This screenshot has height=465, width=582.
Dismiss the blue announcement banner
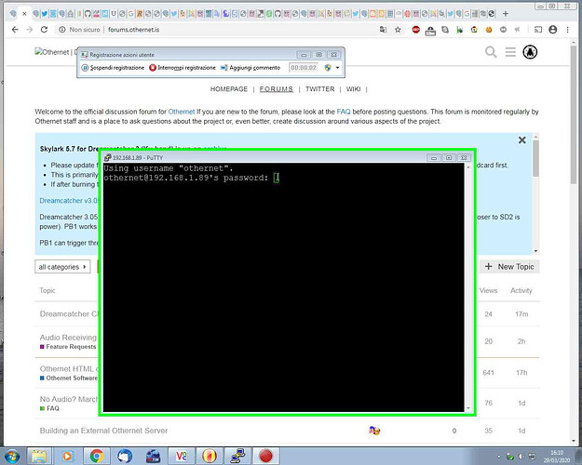coord(521,140)
